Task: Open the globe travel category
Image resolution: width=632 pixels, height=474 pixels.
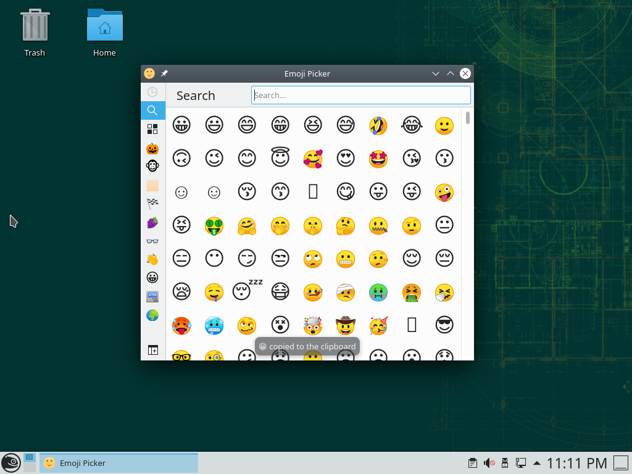Action: (x=152, y=314)
